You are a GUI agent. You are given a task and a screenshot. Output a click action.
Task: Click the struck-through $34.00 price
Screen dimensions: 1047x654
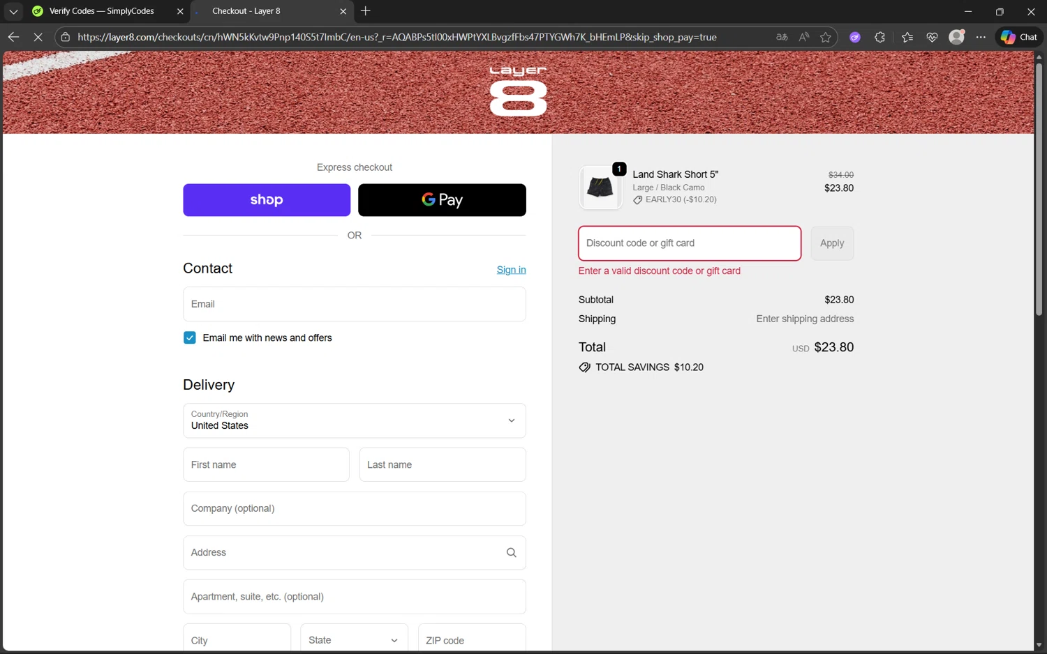[840, 175]
